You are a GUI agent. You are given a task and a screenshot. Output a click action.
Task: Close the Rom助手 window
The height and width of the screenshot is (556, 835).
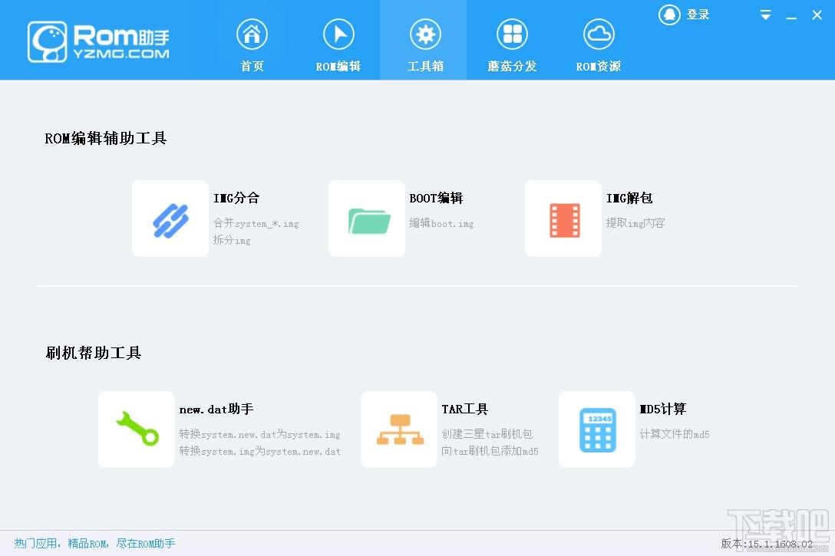817,15
